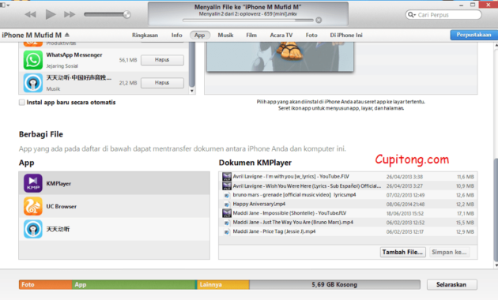Switch to the Musik tab
The height and width of the screenshot is (300, 498).
click(225, 36)
